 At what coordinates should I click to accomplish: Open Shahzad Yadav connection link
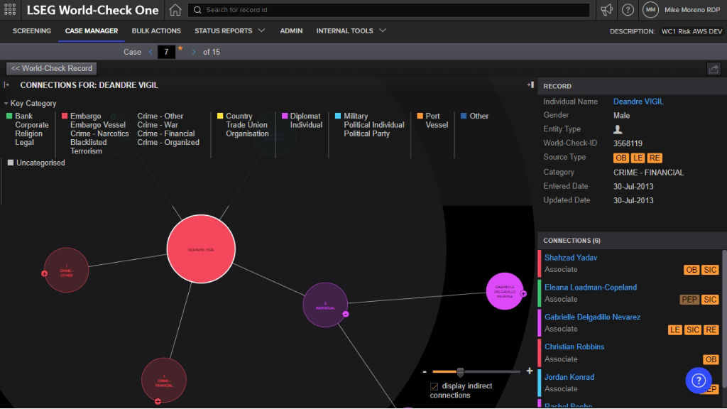(570, 258)
